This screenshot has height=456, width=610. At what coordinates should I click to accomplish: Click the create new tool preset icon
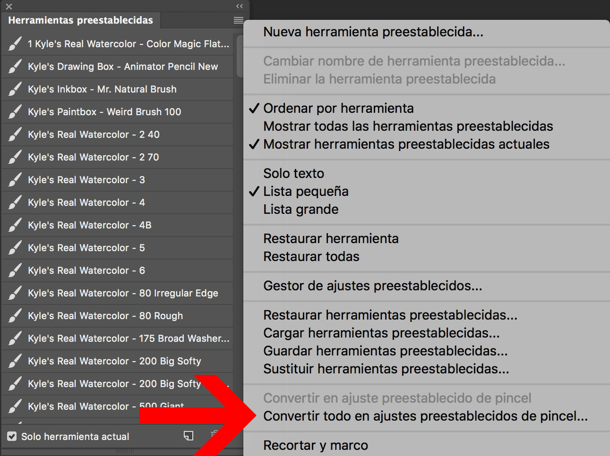tap(189, 436)
